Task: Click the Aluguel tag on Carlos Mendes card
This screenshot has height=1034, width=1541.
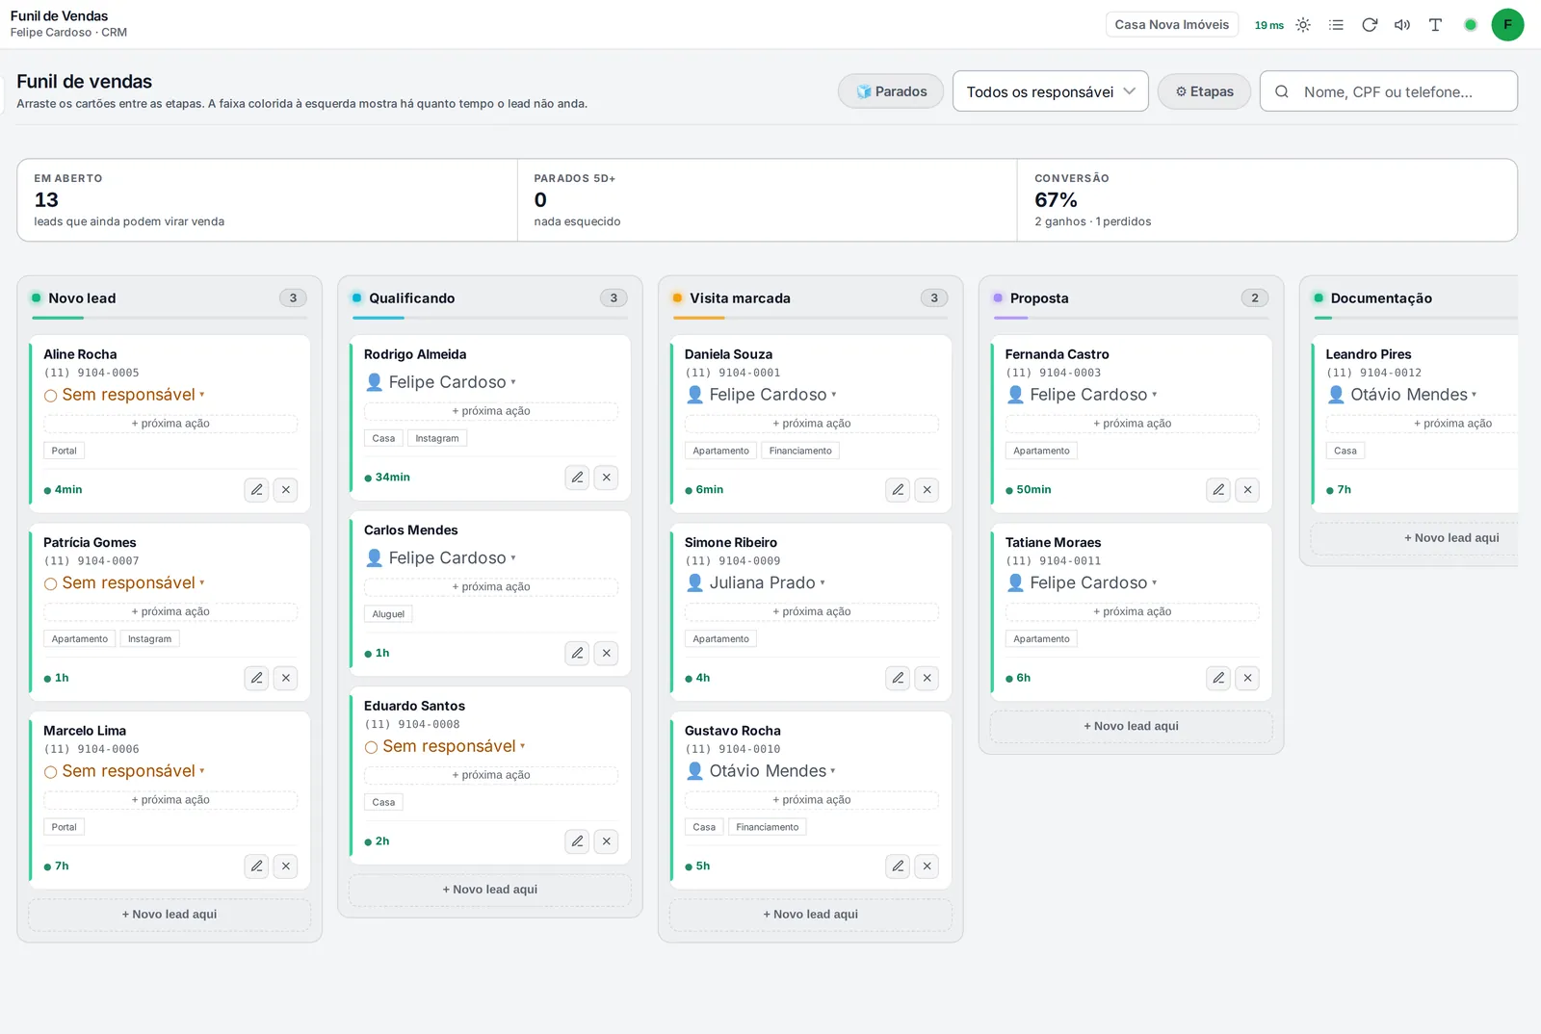Action: 388,614
